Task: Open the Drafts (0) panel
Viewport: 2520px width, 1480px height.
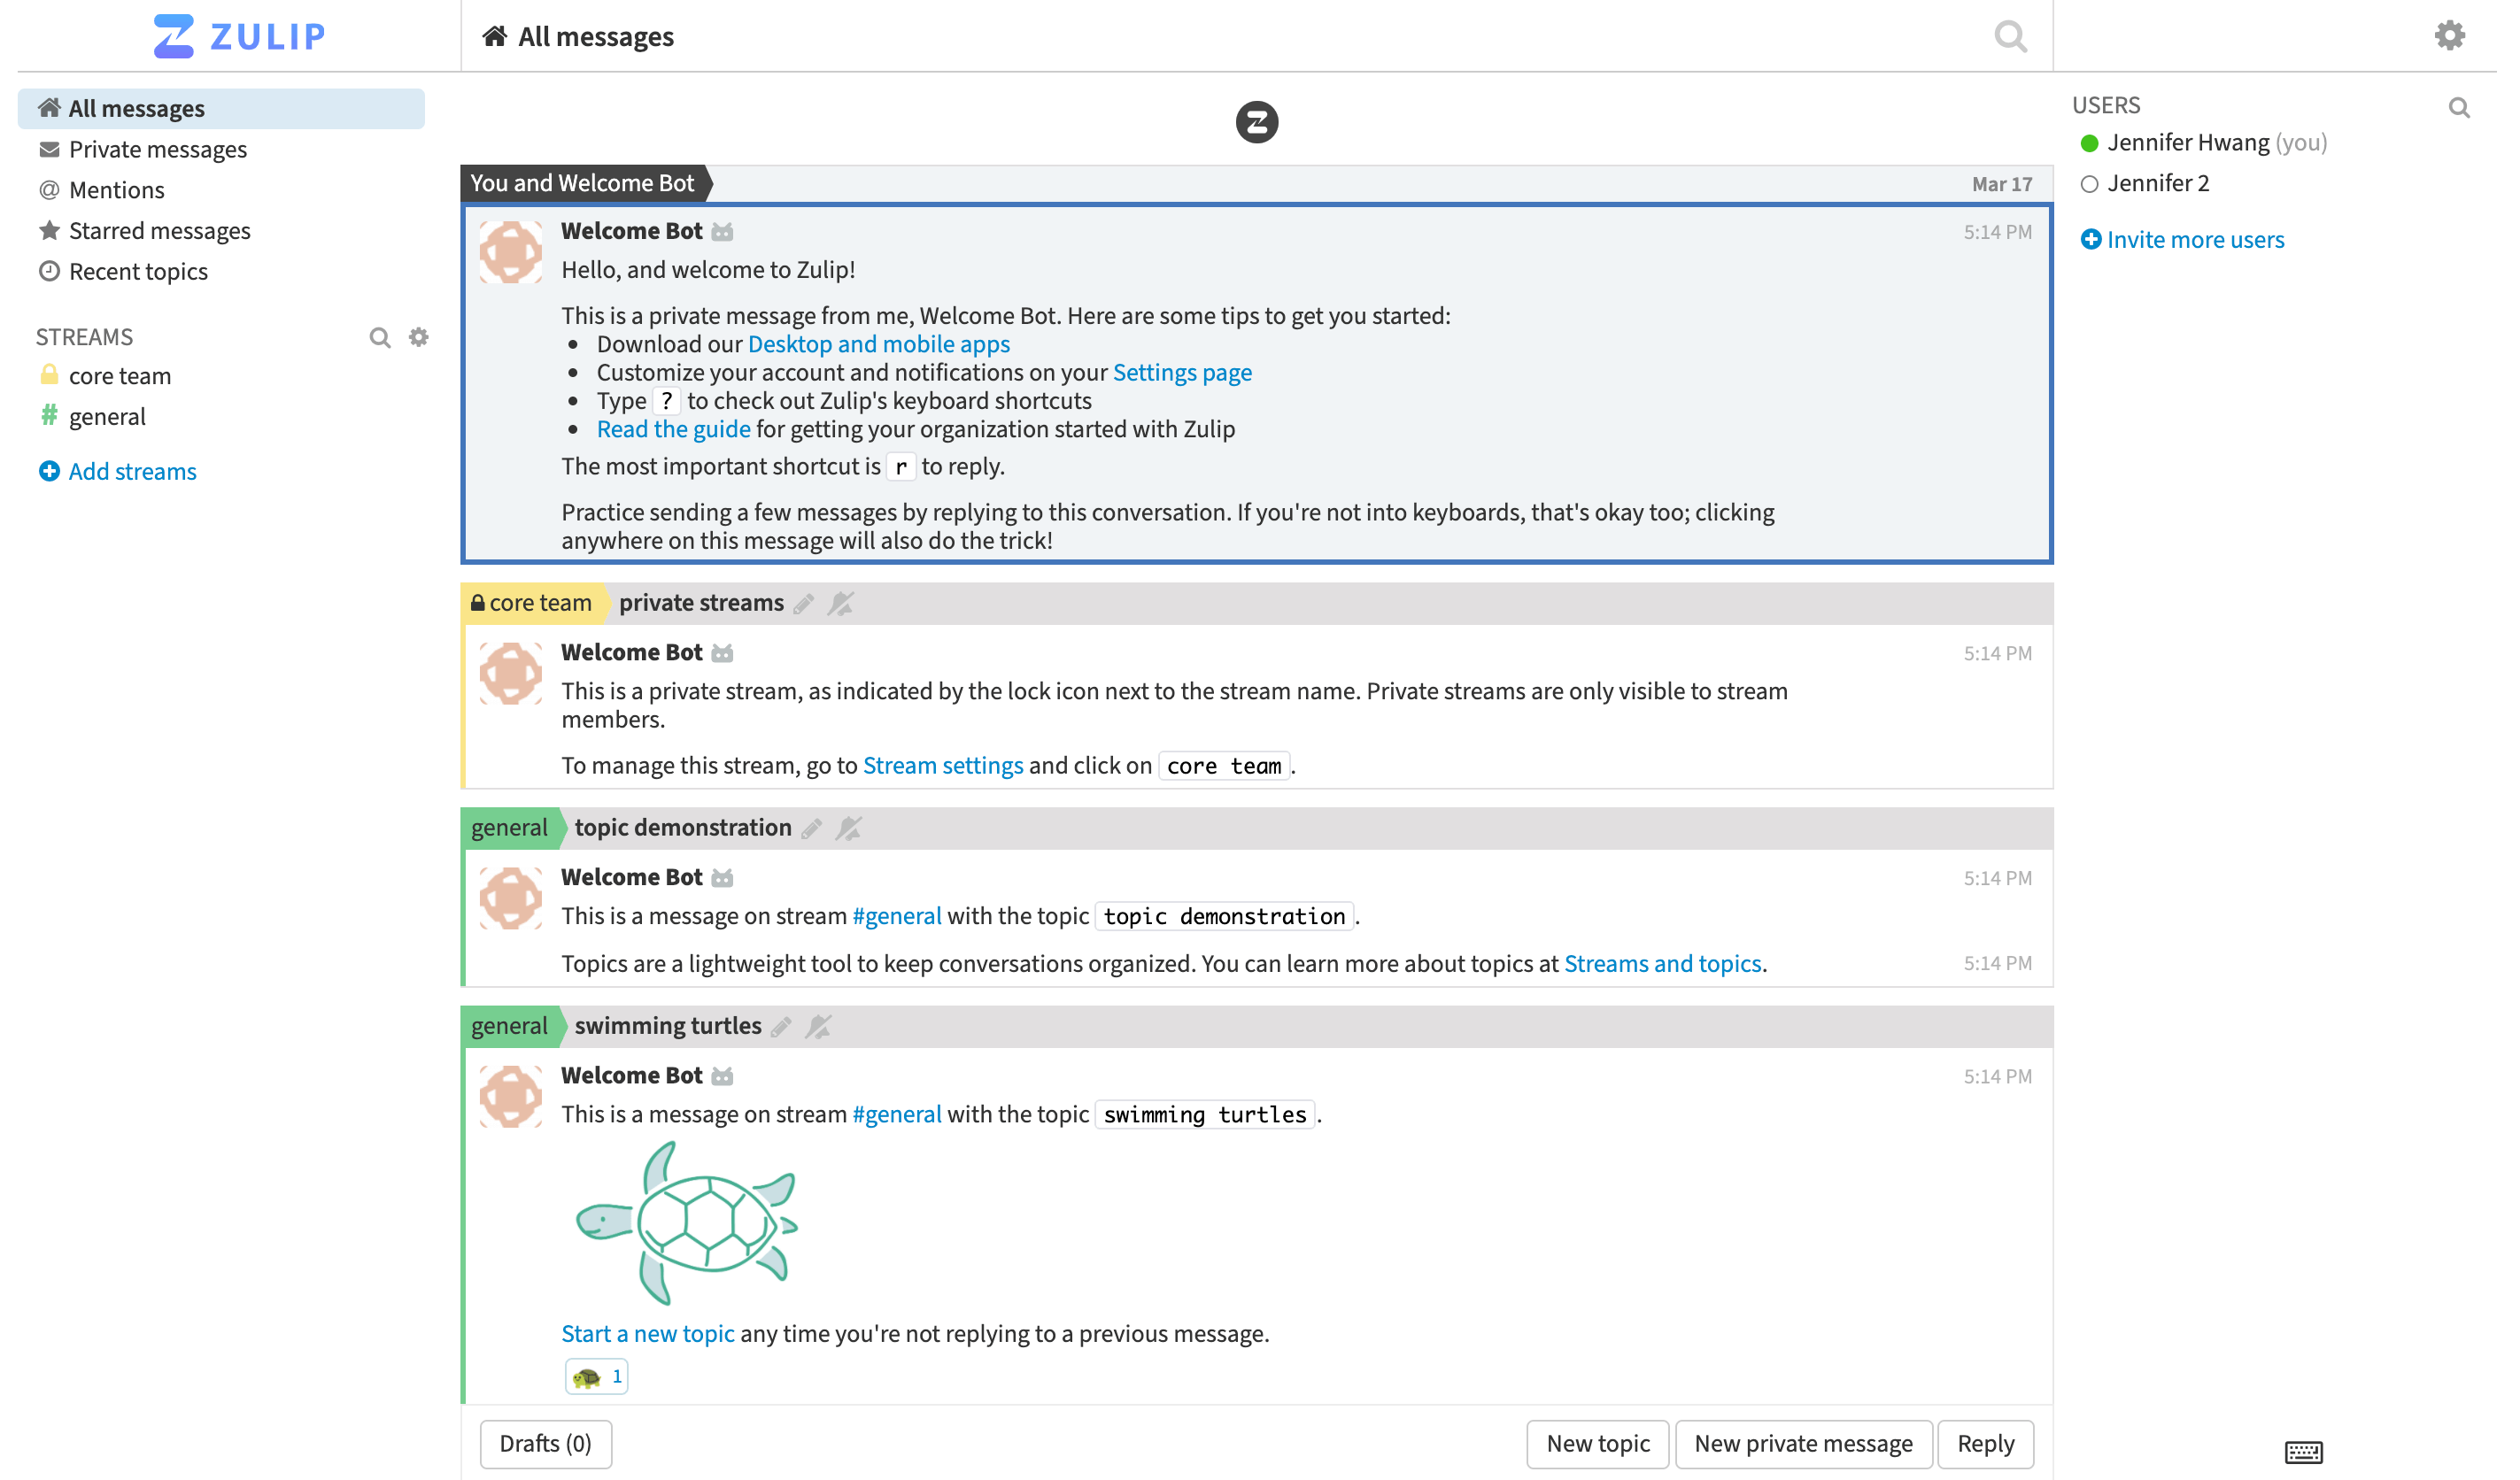Action: pyautogui.click(x=545, y=1443)
